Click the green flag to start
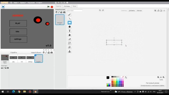 (x=48, y=7)
